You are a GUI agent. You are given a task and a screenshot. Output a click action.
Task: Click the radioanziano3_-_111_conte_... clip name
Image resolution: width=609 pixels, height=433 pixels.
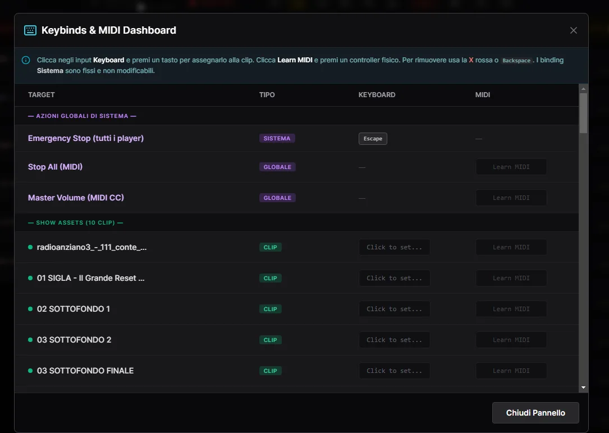91,247
